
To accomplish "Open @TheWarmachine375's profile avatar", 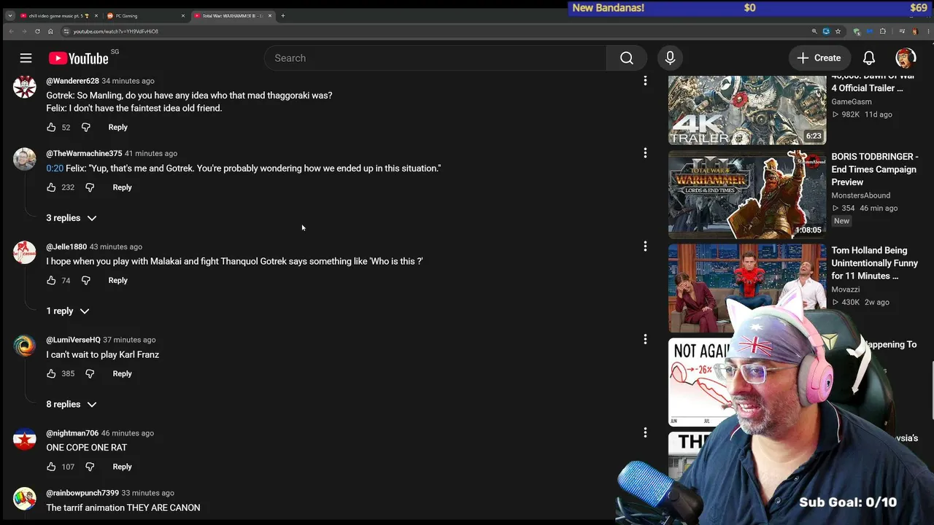I will [x=24, y=159].
